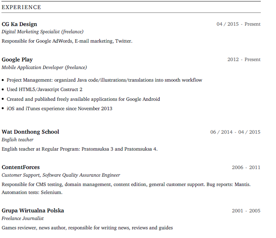Click the 04 / 2015 - Present date
This screenshot has width=276, height=238.
click(238, 24)
